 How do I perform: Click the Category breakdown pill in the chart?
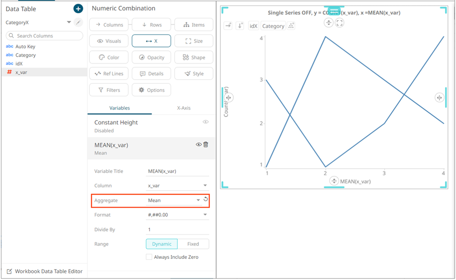(x=273, y=26)
